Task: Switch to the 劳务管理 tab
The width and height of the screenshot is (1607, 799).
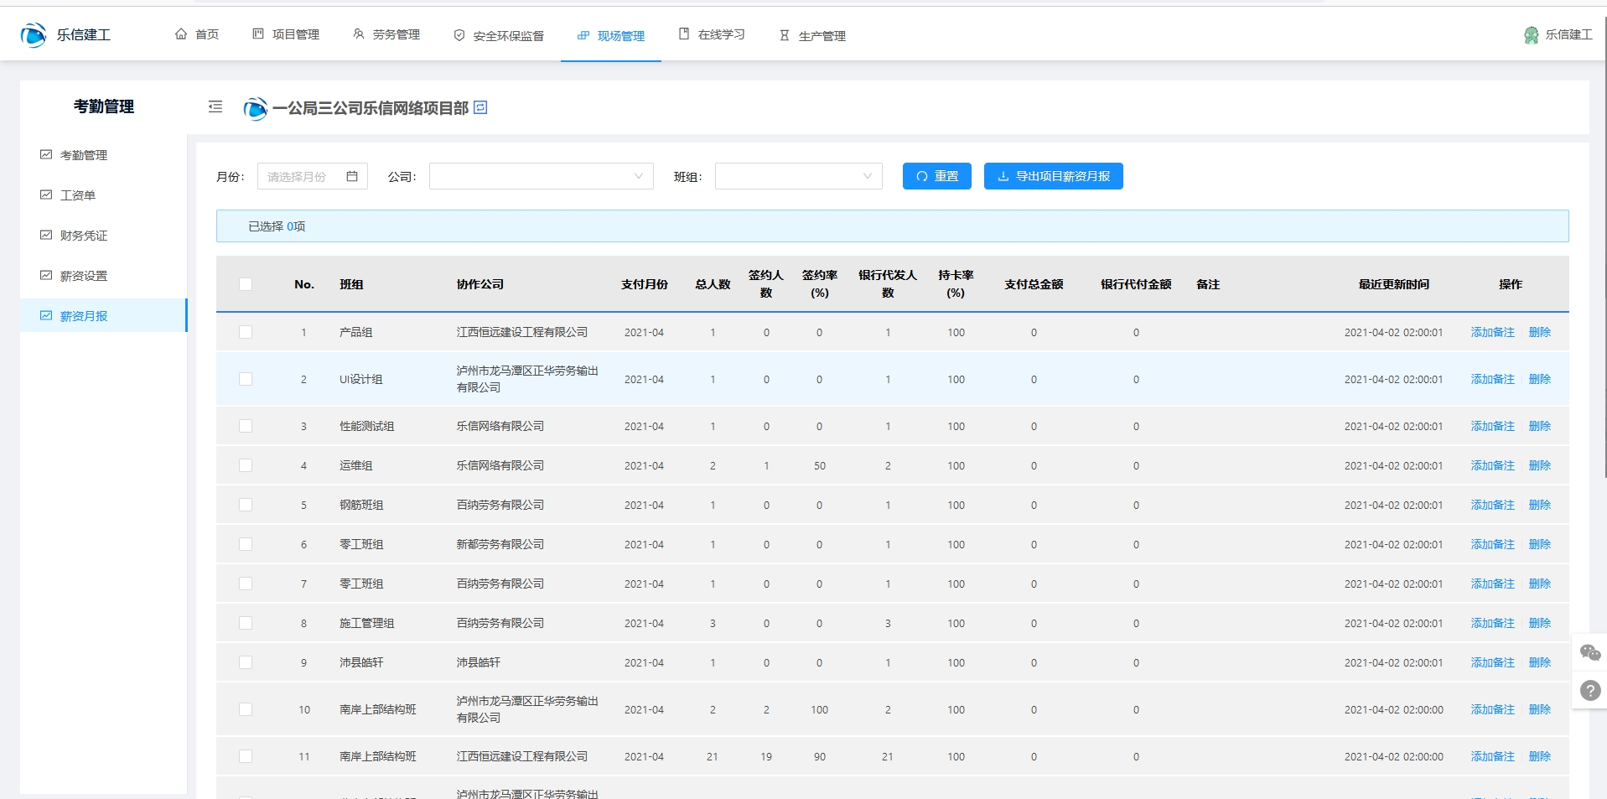Action: point(386,34)
